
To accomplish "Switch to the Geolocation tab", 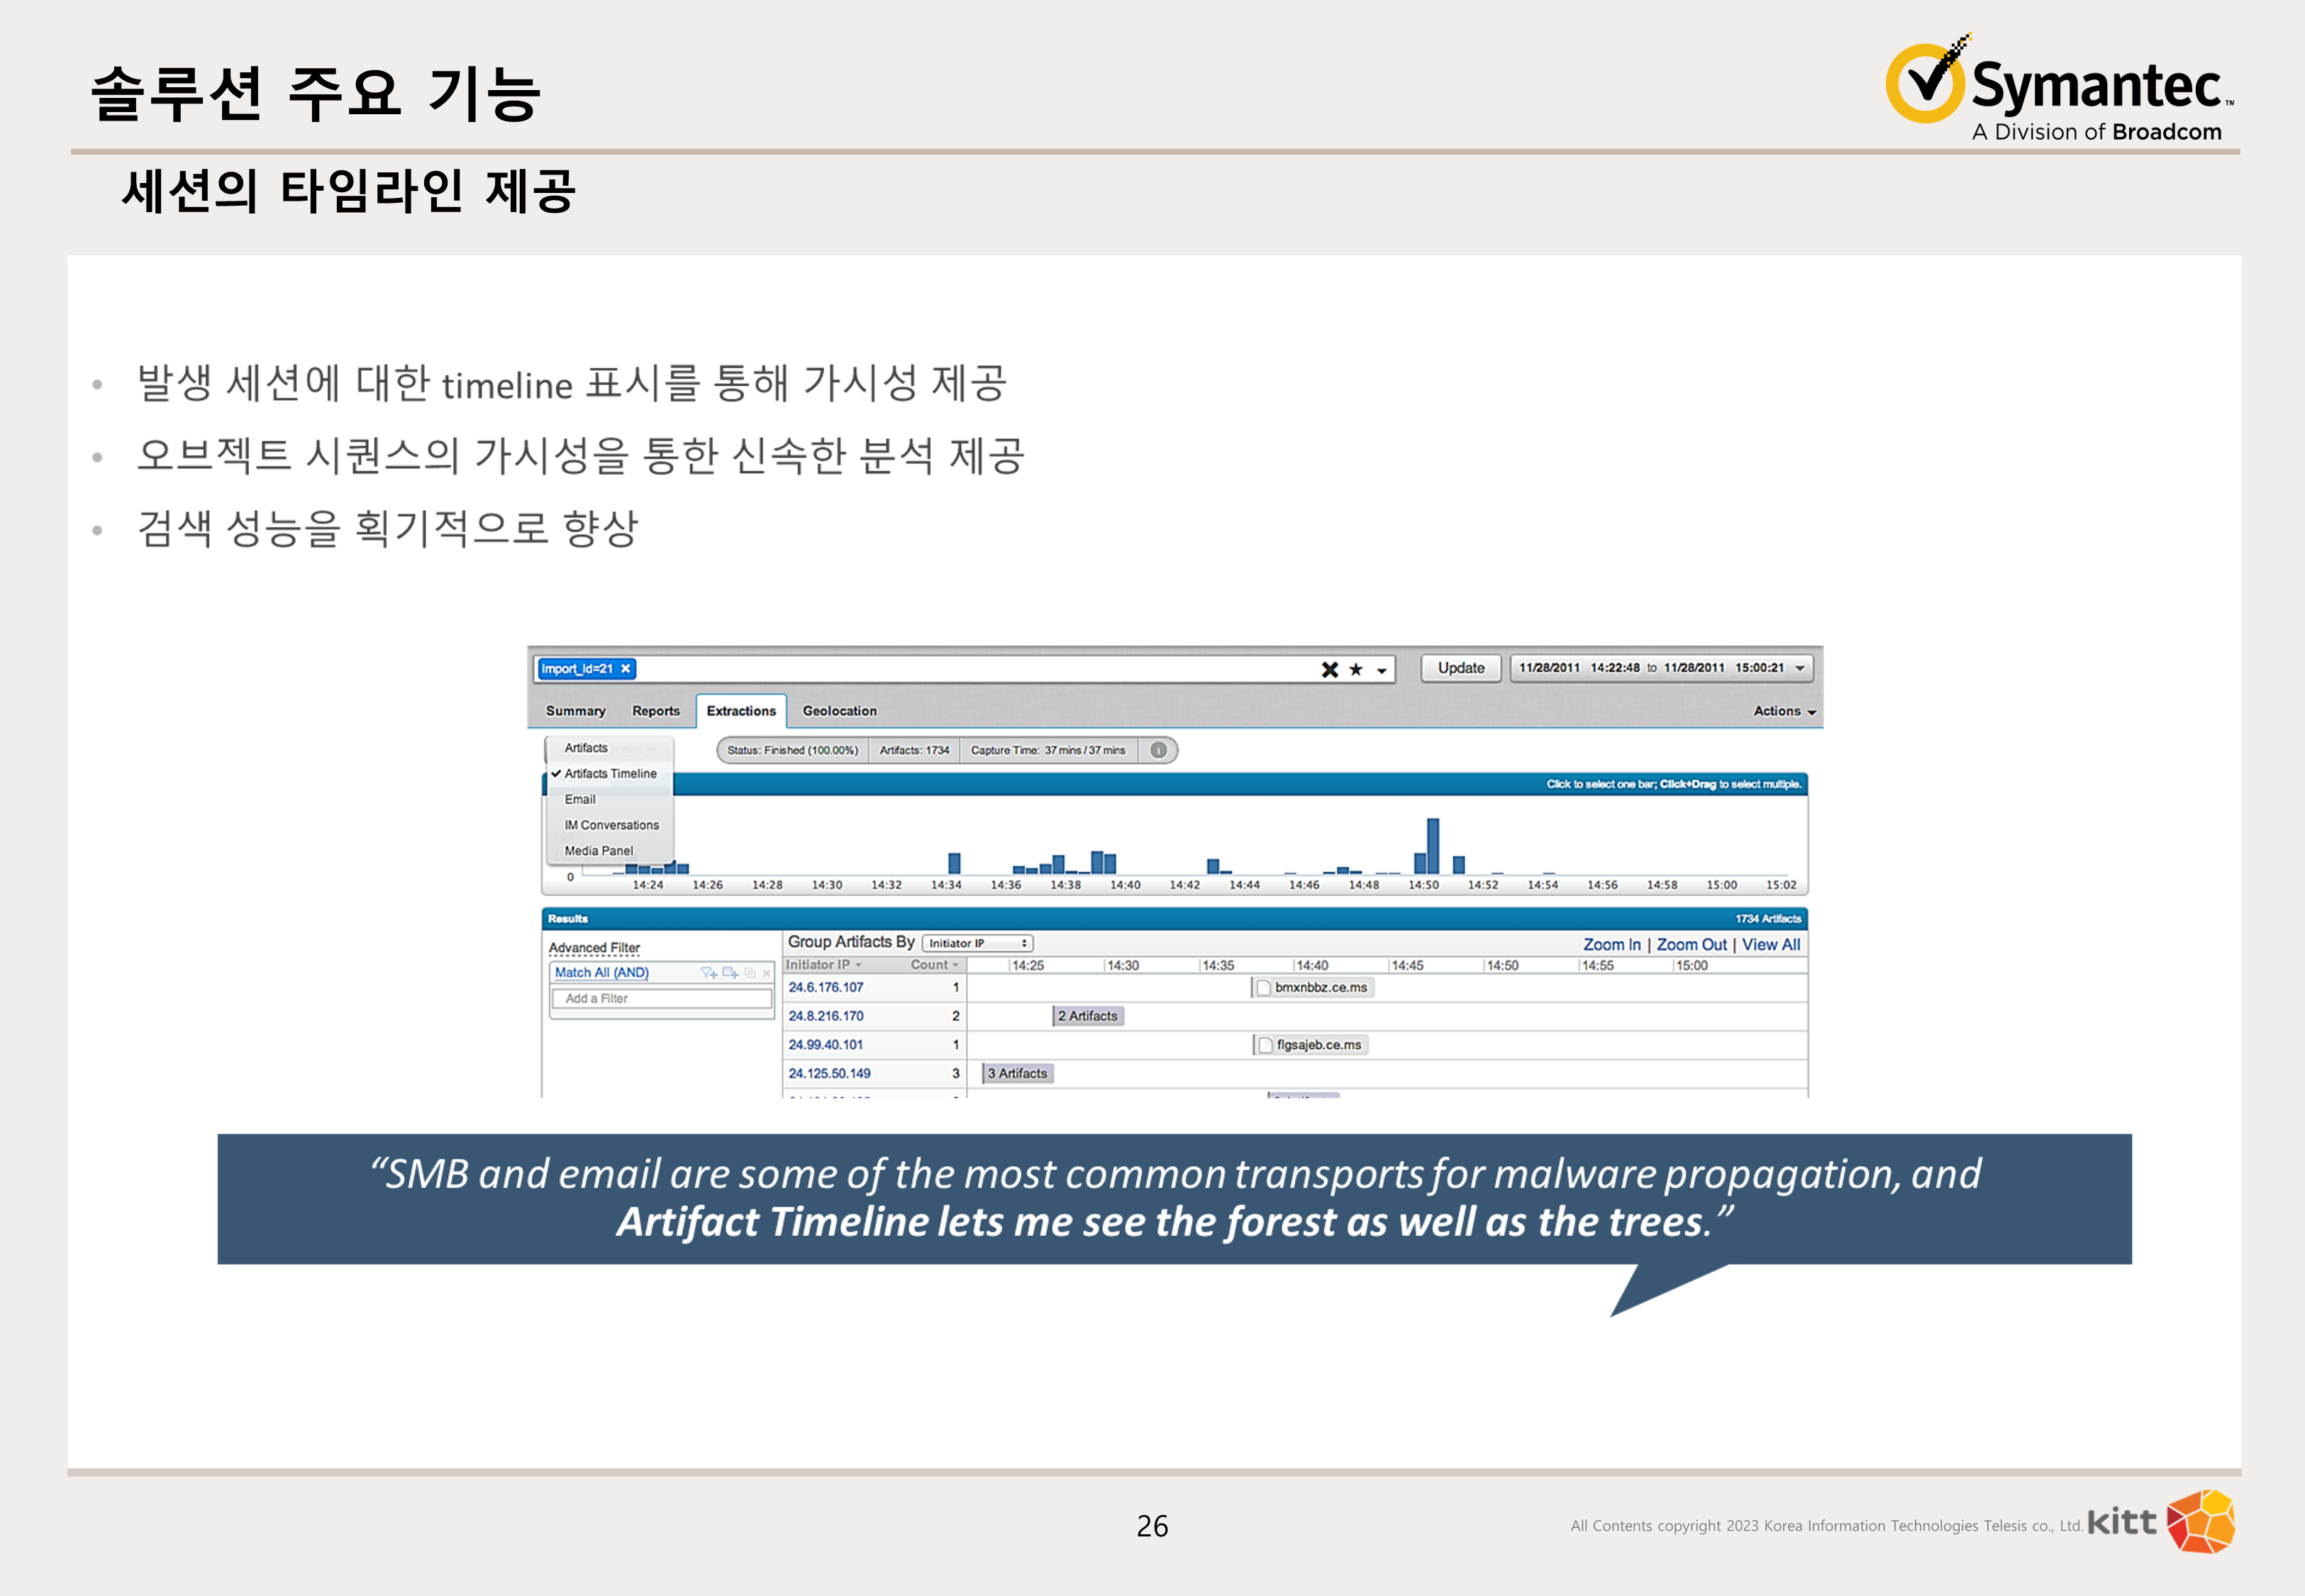I will coord(838,711).
